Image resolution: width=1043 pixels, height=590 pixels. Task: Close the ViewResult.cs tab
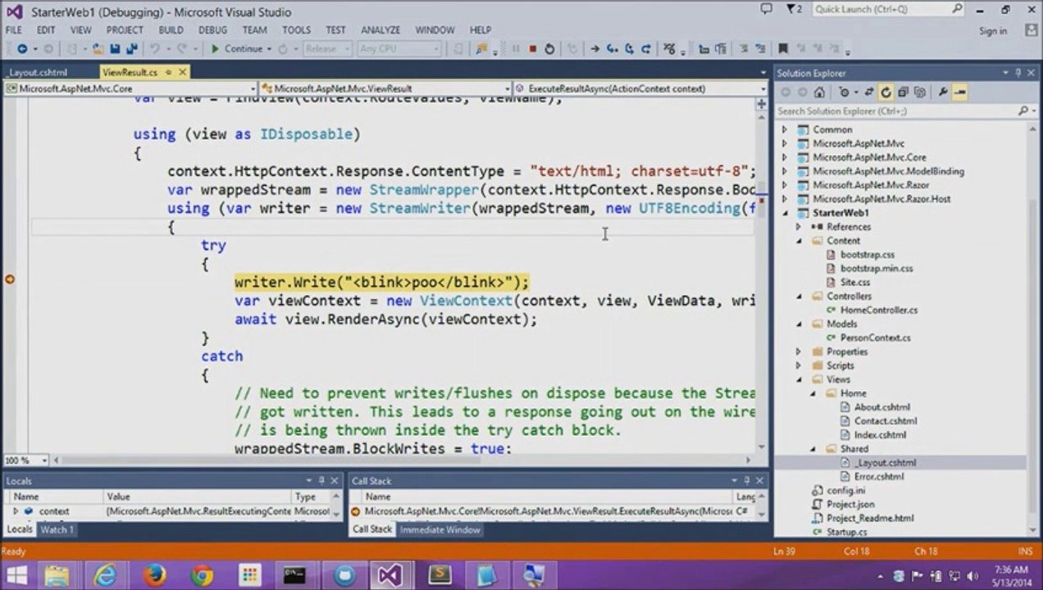182,72
